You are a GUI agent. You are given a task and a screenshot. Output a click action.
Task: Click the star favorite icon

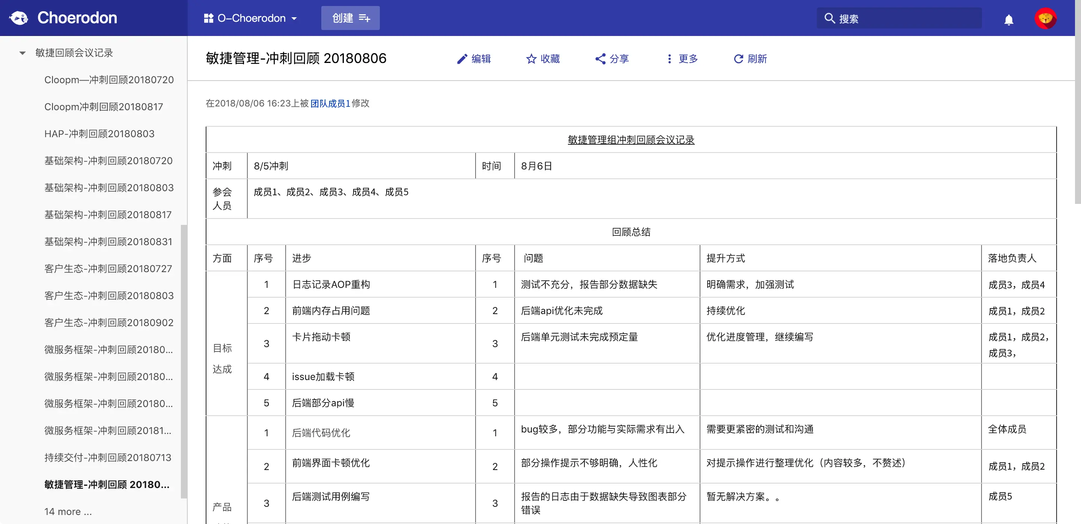(x=531, y=59)
